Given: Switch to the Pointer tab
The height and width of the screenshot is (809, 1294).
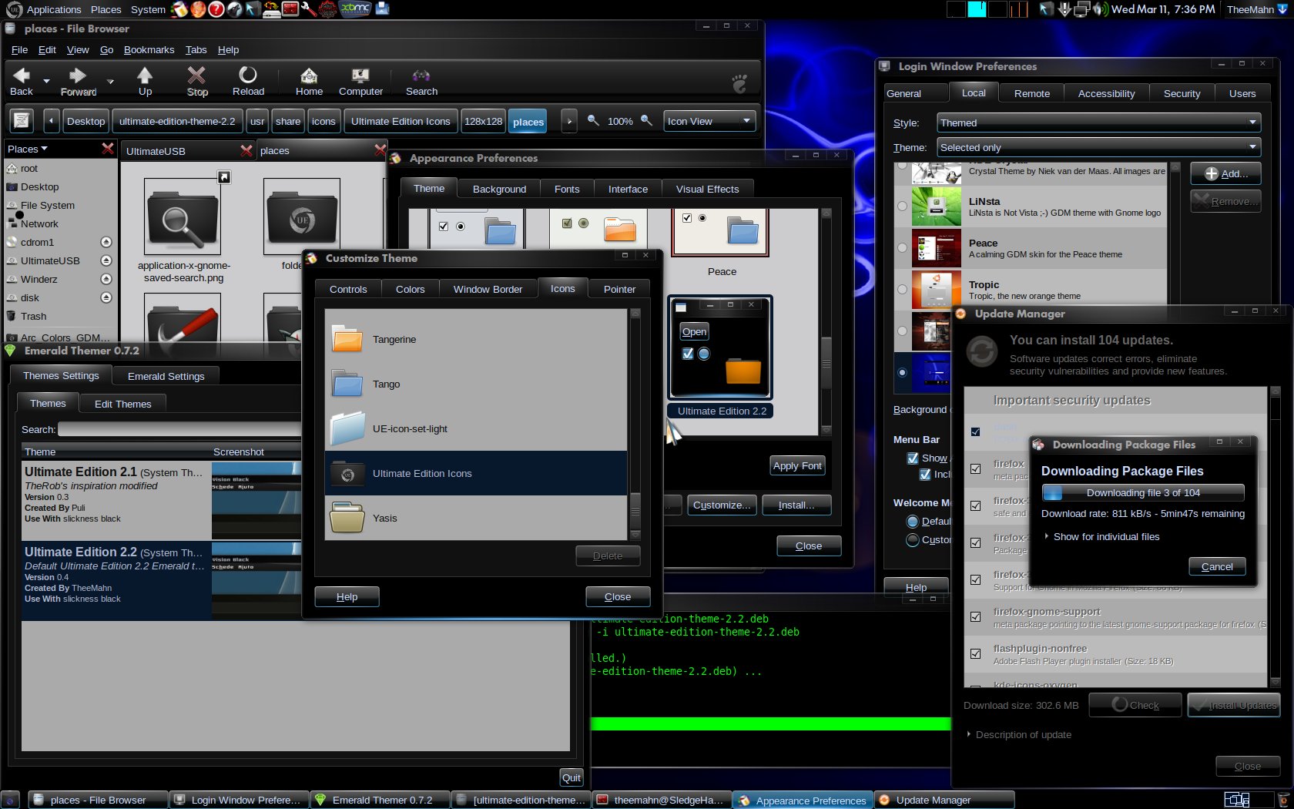Looking at the screenshot, I should pyautogui.click(x=619, y=289).
